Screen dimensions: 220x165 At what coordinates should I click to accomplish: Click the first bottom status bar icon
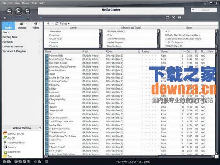(5, 161)
